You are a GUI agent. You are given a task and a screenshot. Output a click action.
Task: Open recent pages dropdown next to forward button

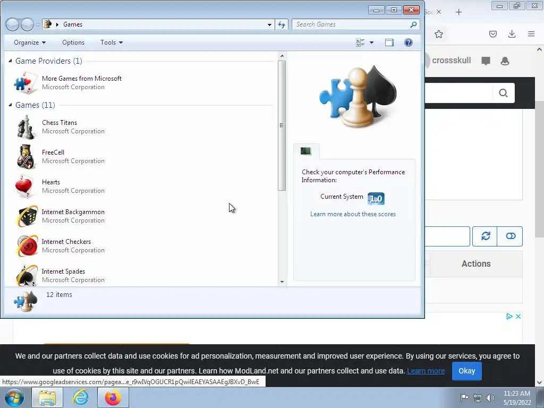38,25
